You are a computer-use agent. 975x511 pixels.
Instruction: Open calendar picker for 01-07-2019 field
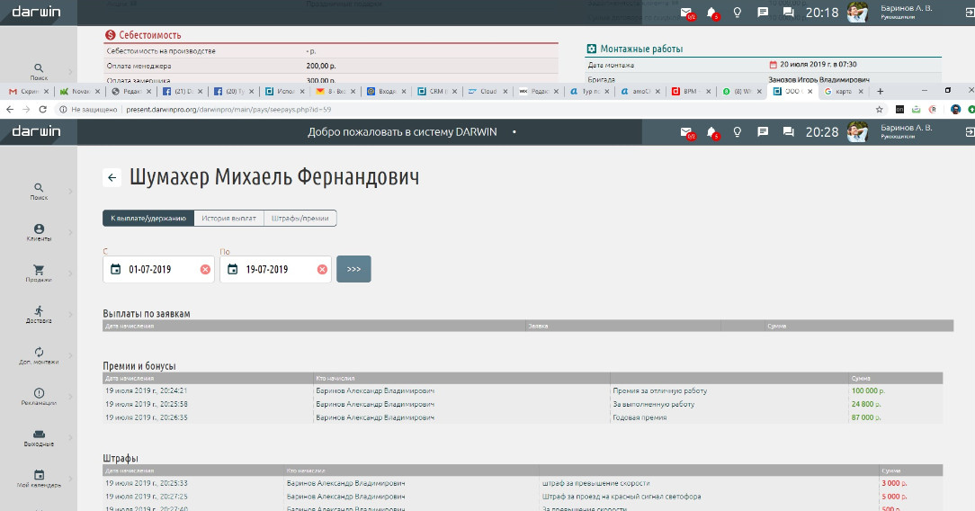[x=115, y=270]
